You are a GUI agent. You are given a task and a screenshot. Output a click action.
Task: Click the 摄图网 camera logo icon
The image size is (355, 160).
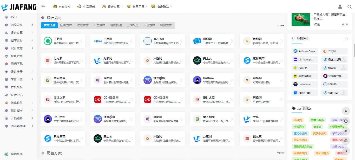[197, 41]
